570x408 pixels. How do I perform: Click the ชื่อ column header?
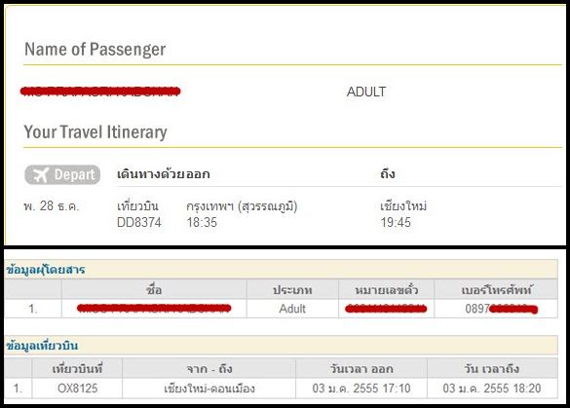(x=154, y=290)
